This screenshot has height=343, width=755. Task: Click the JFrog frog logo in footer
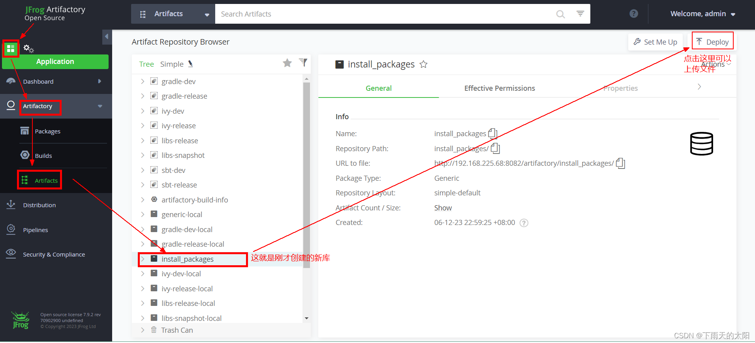pyautogui.click(x=21, y=320)
